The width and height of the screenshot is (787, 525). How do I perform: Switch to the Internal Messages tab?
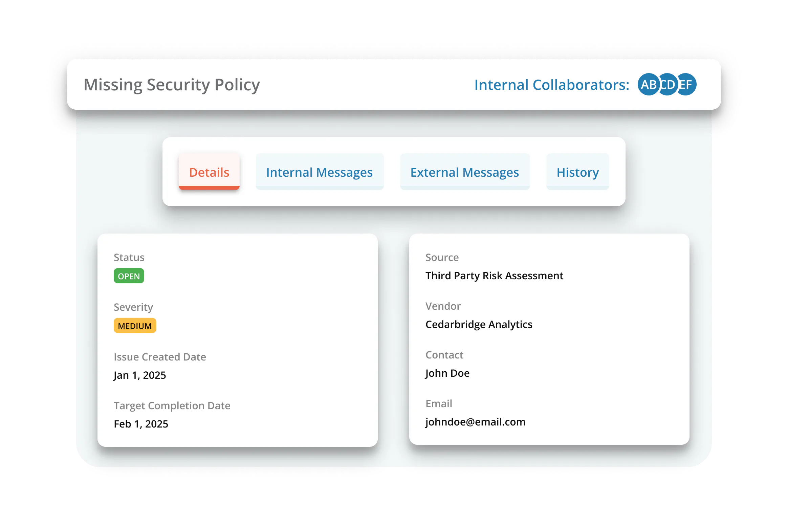(x=319, y=172)
